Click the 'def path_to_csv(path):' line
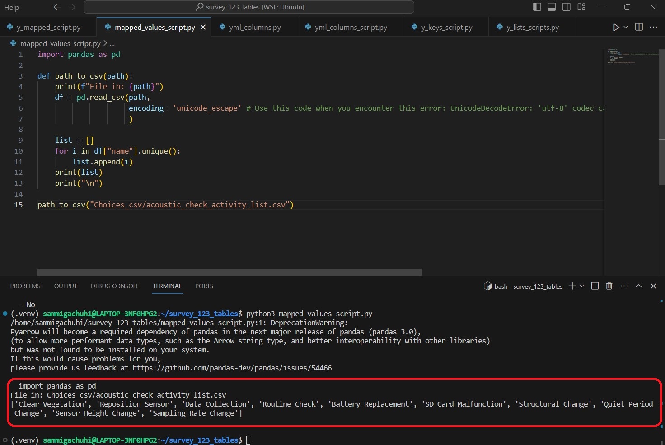Viewport: 665px width, 445px height. pos(85,76)
